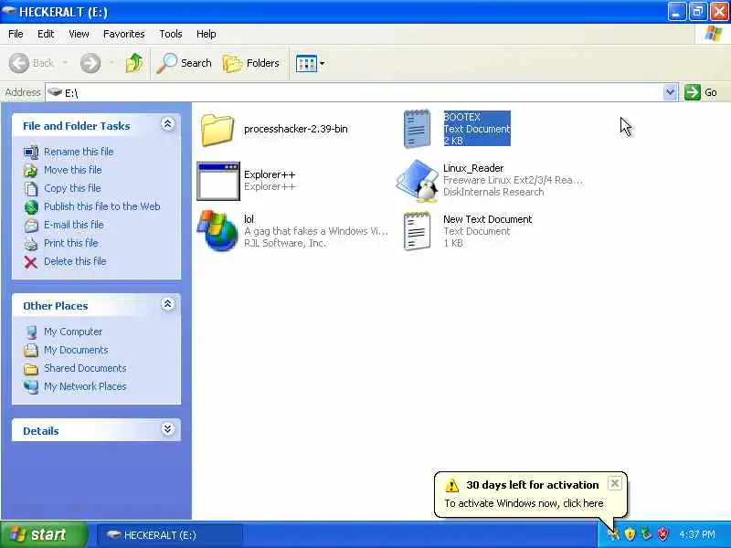Open My Network Places link
The image size is (731, 548).
click(x=85, y=386)
